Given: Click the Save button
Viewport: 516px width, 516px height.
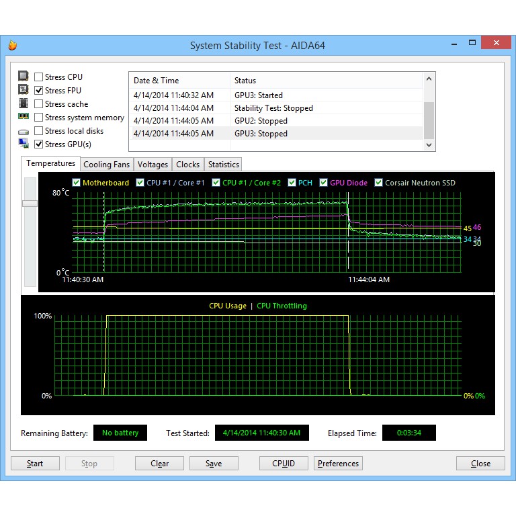Looking at the screenshot, I should coord(214,464).
